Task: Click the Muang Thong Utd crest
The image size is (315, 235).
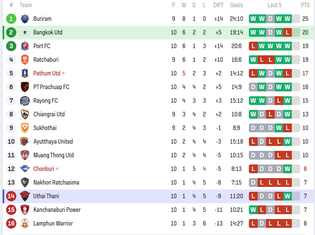Action: (25, 155)
